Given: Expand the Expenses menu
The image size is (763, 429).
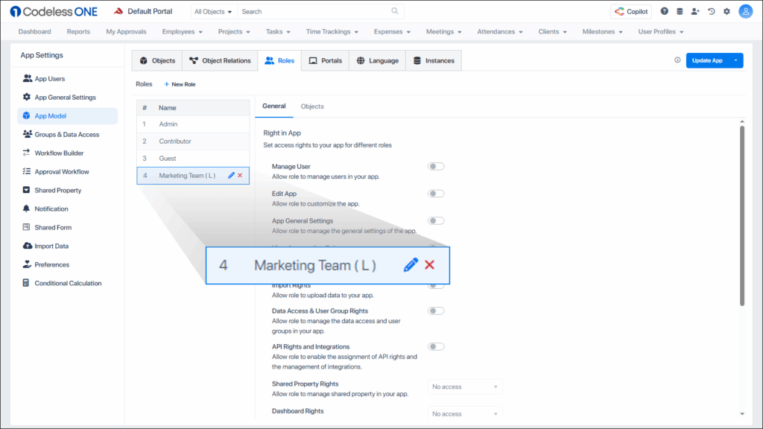Looking at the screenshot, I should 392,31.
